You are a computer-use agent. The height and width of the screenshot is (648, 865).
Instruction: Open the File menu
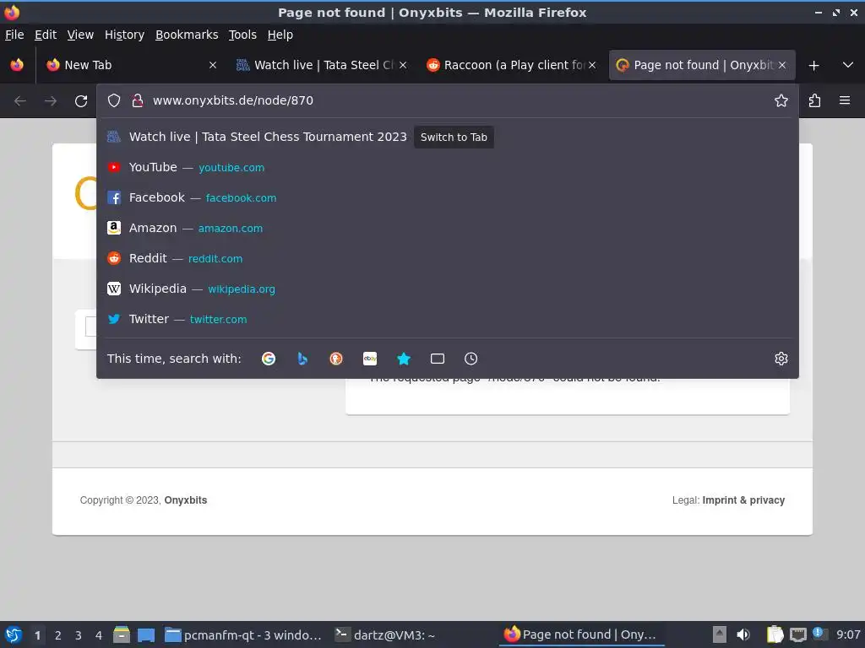coord(14,35)
